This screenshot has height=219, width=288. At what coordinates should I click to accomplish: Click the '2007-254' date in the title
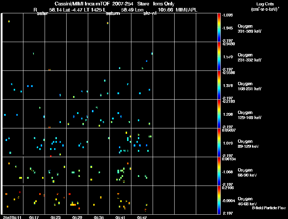122,4
